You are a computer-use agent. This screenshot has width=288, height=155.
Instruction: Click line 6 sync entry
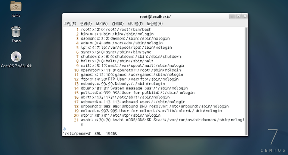coord(116,52)
